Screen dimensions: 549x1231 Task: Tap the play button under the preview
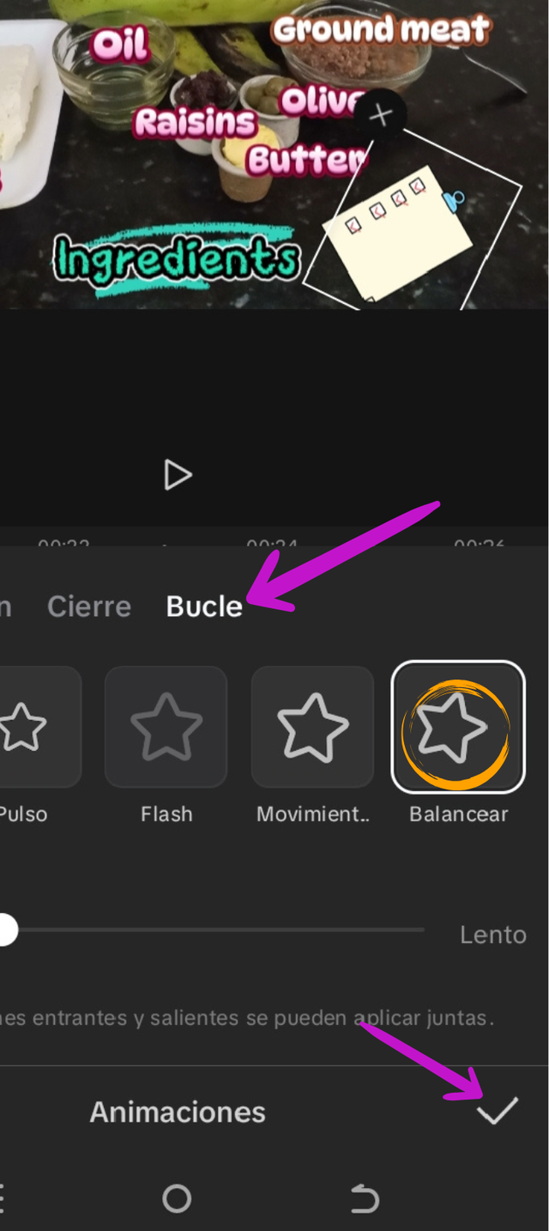178,475
